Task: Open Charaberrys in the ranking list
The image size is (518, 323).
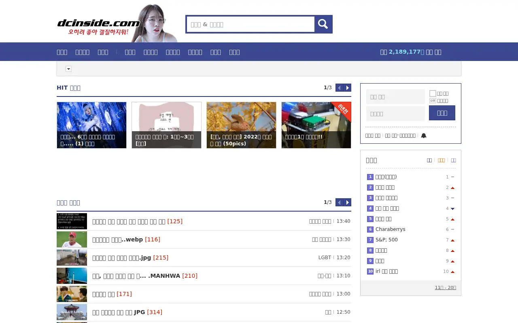Action: coord(390,229)
